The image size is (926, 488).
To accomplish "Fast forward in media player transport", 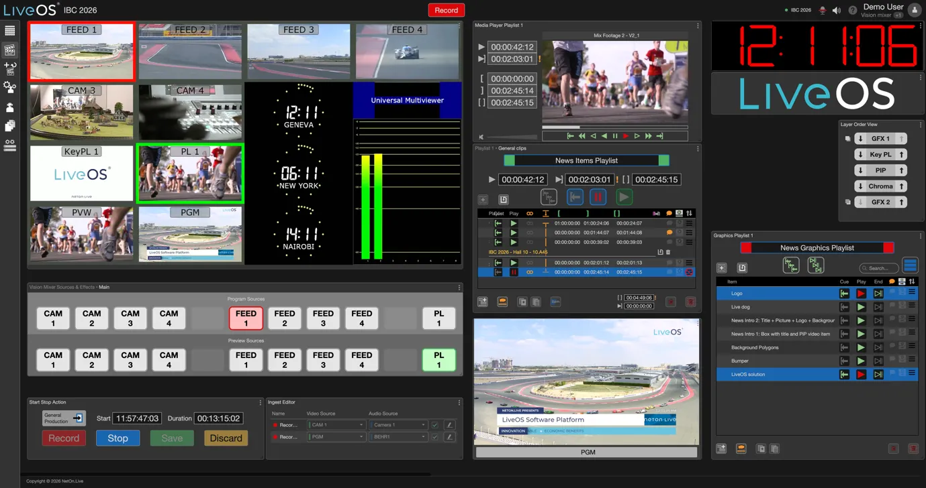I will tap(648, 136).
